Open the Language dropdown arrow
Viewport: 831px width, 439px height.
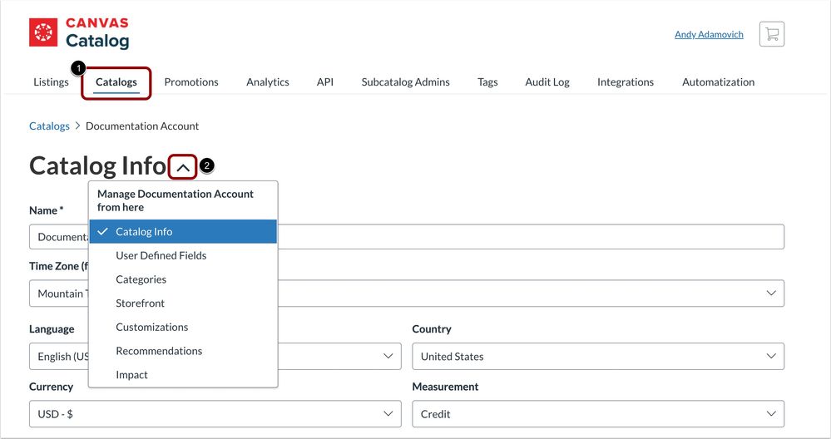pos(388,357)
